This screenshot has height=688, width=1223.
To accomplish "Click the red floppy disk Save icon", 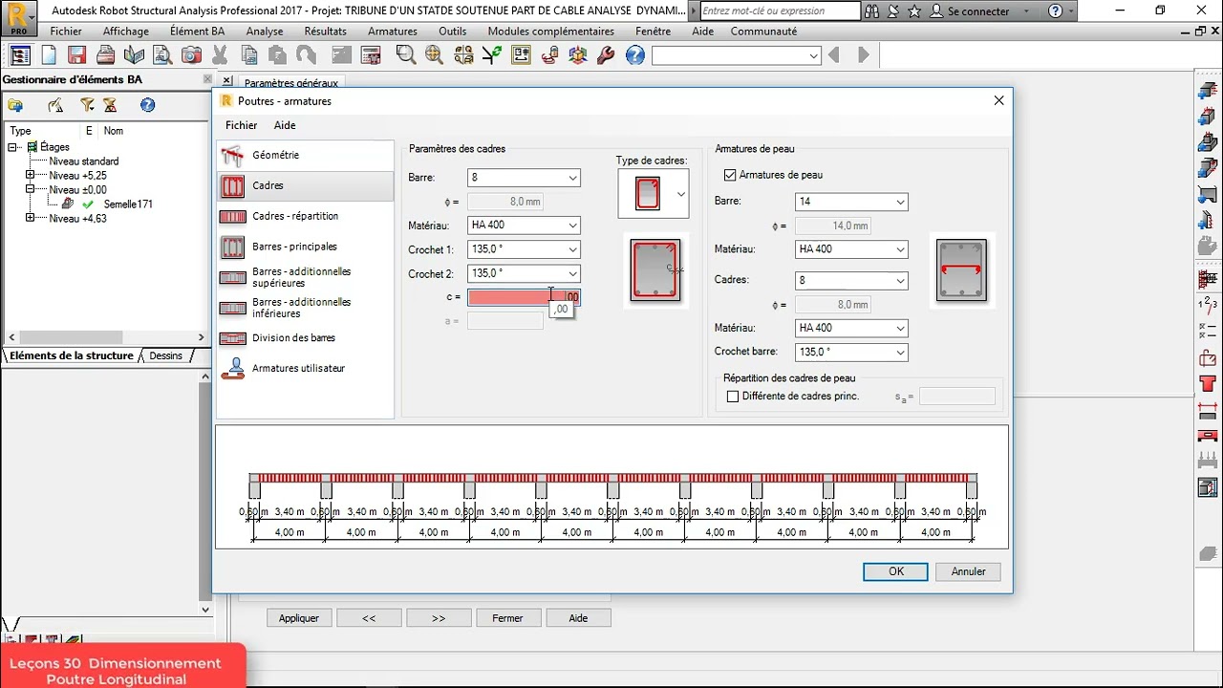I will (x=77, y=55).
